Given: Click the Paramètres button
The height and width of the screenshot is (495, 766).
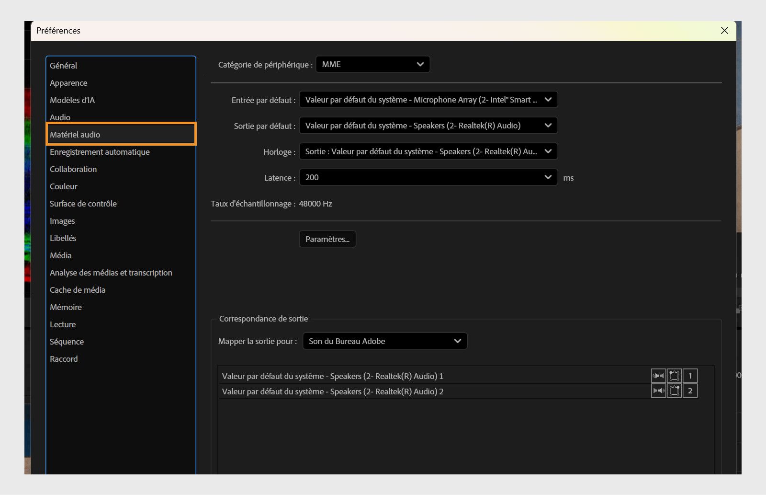Looking at the screenshot, I should [327, 239].
